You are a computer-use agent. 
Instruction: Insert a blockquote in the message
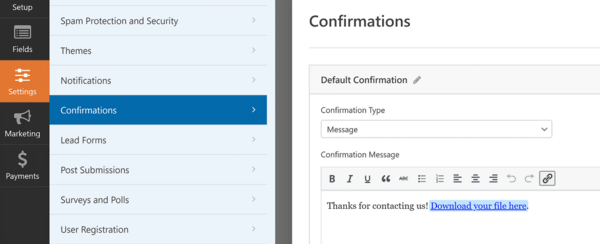click(x=386, y=178)
